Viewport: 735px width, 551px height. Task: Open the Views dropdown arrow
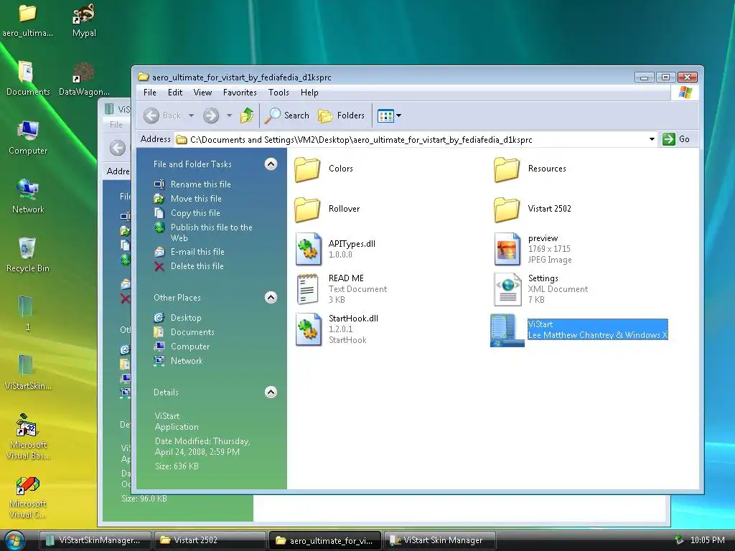(x=398, y=116)
